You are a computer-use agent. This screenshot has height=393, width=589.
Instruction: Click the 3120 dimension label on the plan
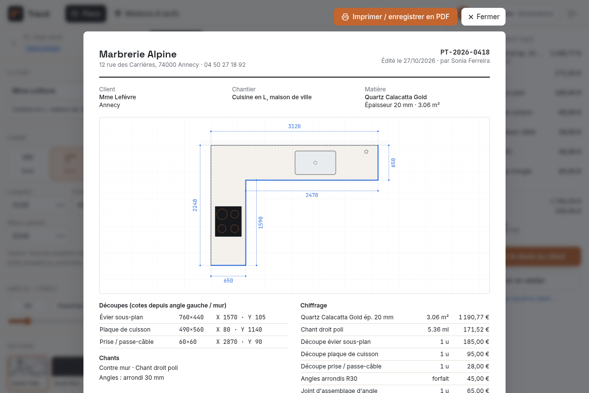tap(294, 126)
